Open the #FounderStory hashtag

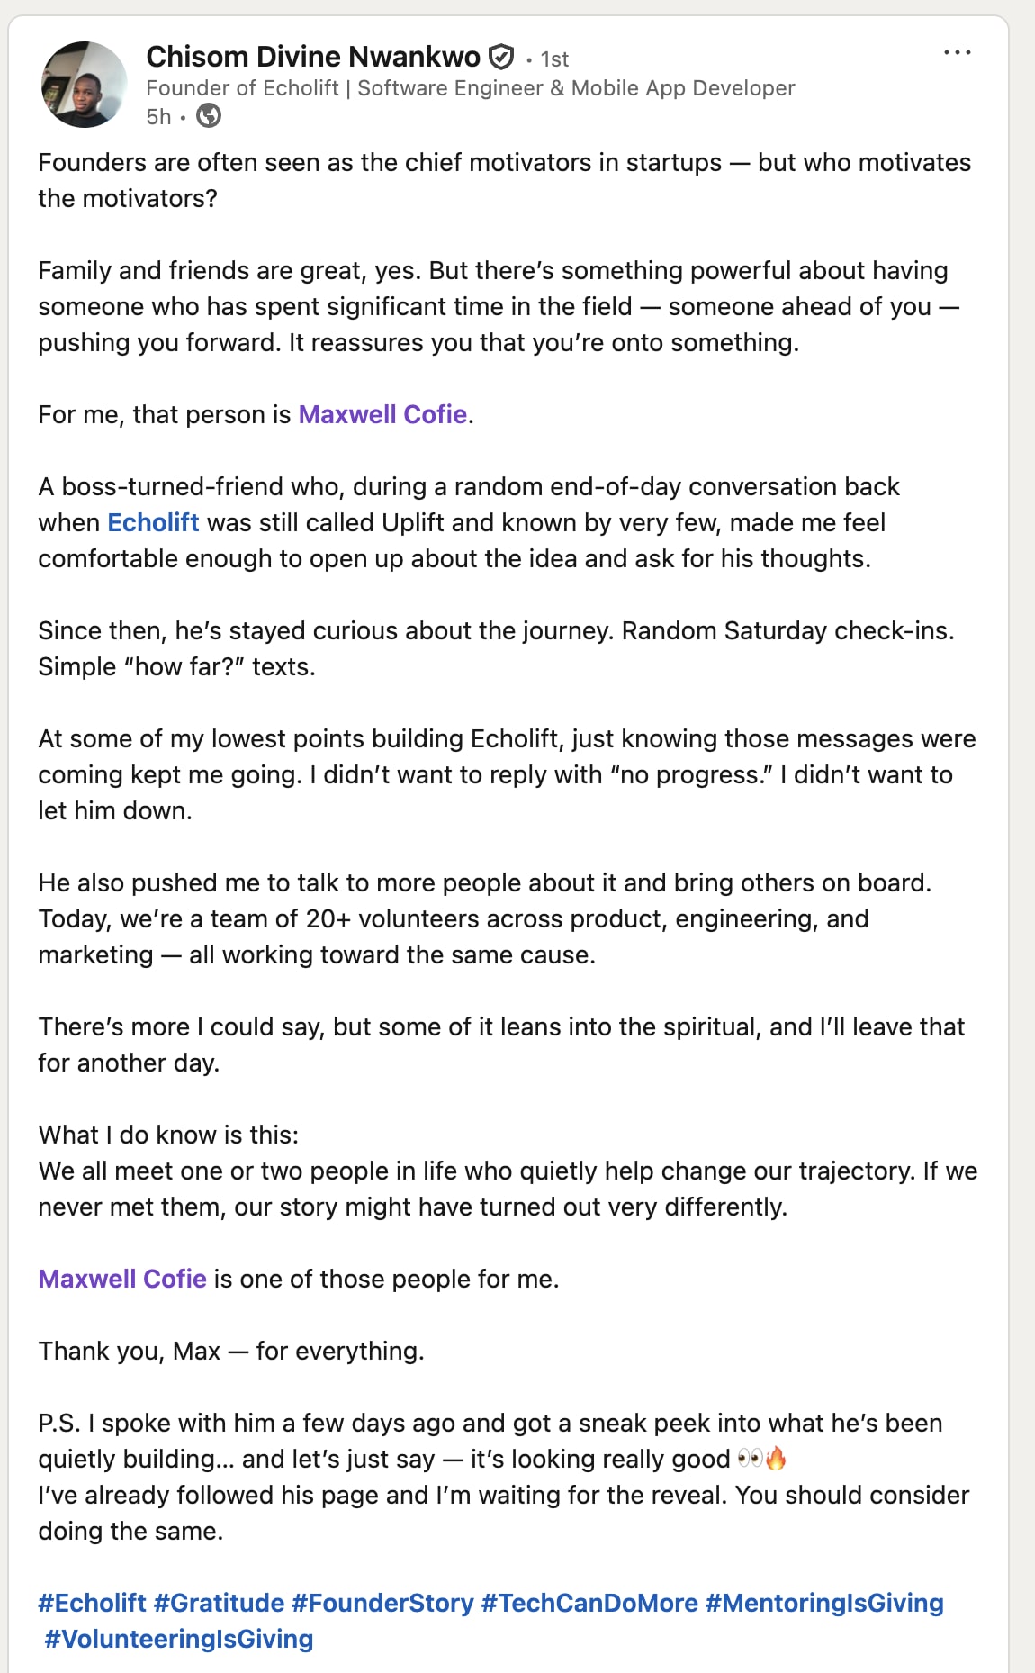coord(382,1603)
